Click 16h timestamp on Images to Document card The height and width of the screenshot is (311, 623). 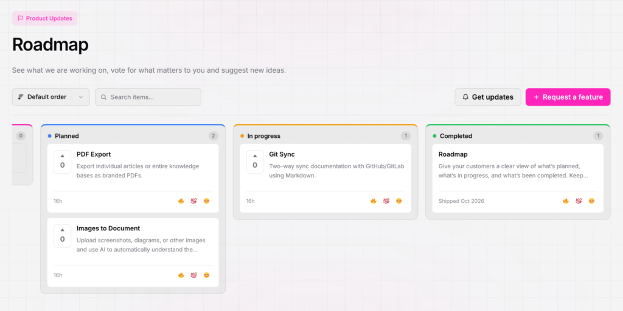[x=58, y=275]
